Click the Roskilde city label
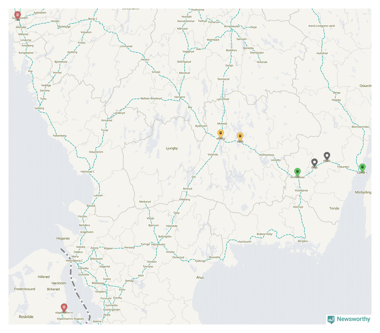This screenshot has height=333, width=380. coord(26,317)
